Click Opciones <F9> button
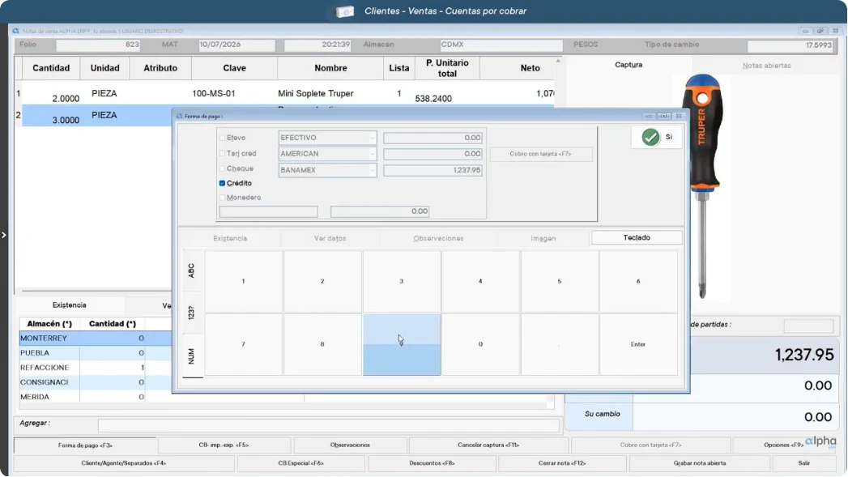The image size is (848, 477). point(784,445)
